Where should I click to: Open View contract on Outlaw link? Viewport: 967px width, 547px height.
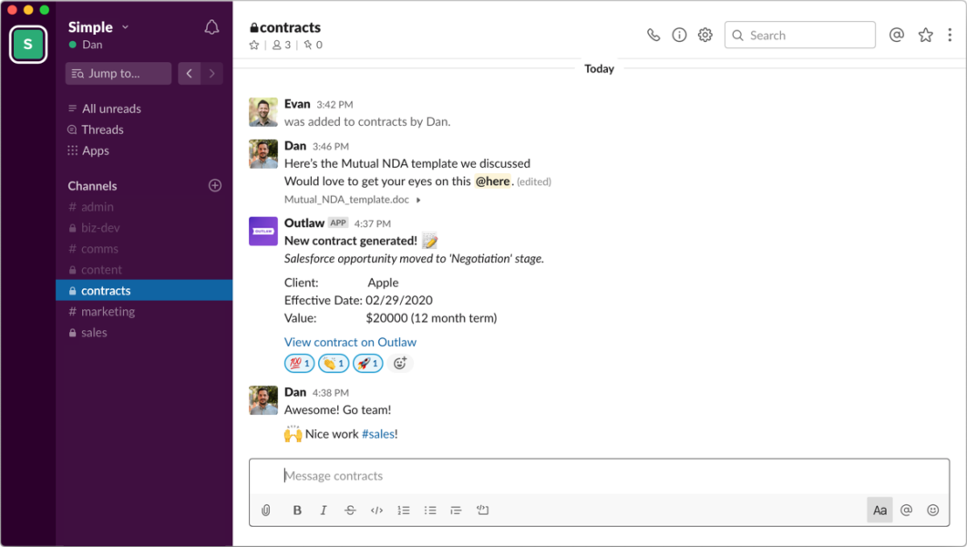click(x=350, y=342)
